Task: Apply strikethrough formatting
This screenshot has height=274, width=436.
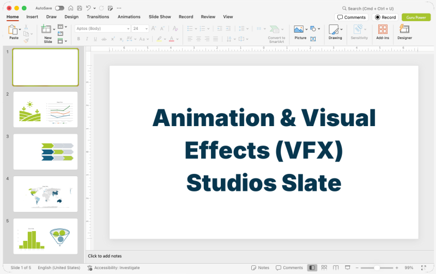Action: 104,39
